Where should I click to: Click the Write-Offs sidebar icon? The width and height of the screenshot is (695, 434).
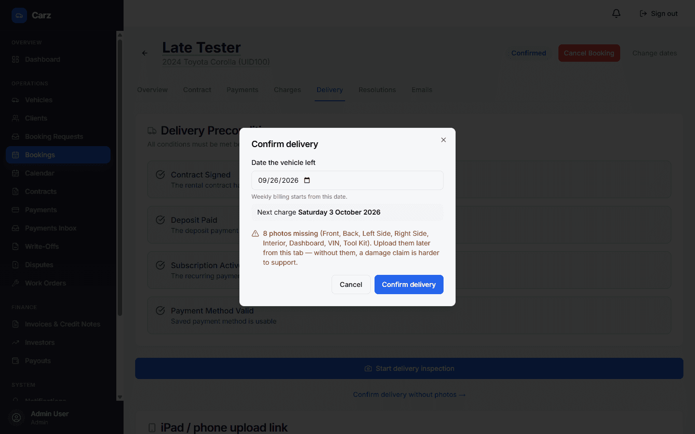click(15, 246)
